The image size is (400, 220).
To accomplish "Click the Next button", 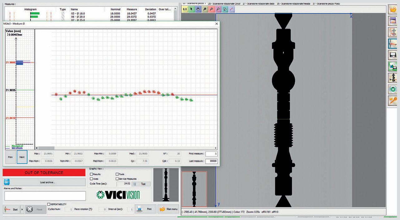I will click(22, 157).
